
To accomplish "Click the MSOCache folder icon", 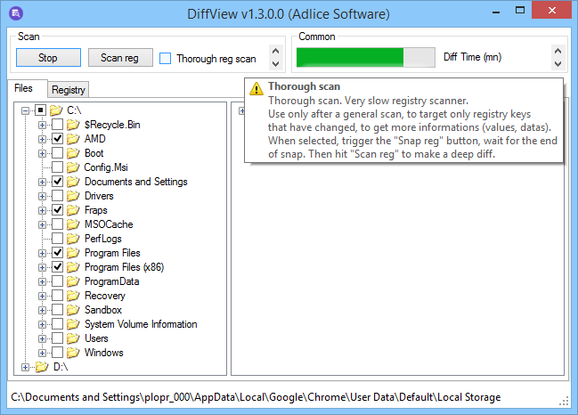I will pos(73,224).
